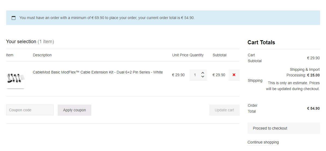
Task: Click the Apply coupon button
Action: point(74,110)
